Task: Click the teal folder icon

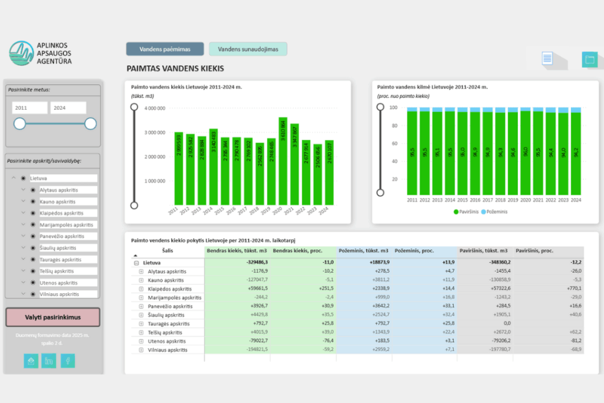Action: tap(589, 59)
